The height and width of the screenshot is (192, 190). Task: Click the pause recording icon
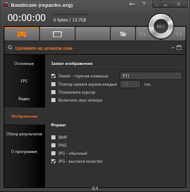point(179,34)
